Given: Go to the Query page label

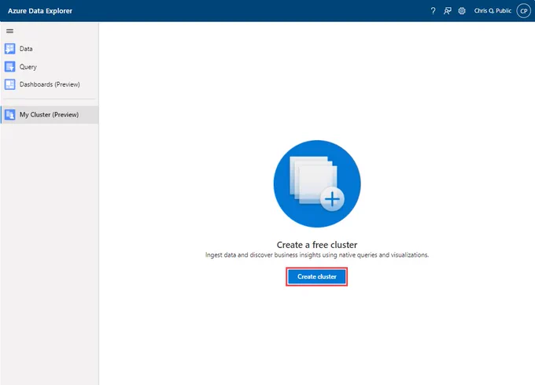Looking at the screenshot, I should point(28,67).
